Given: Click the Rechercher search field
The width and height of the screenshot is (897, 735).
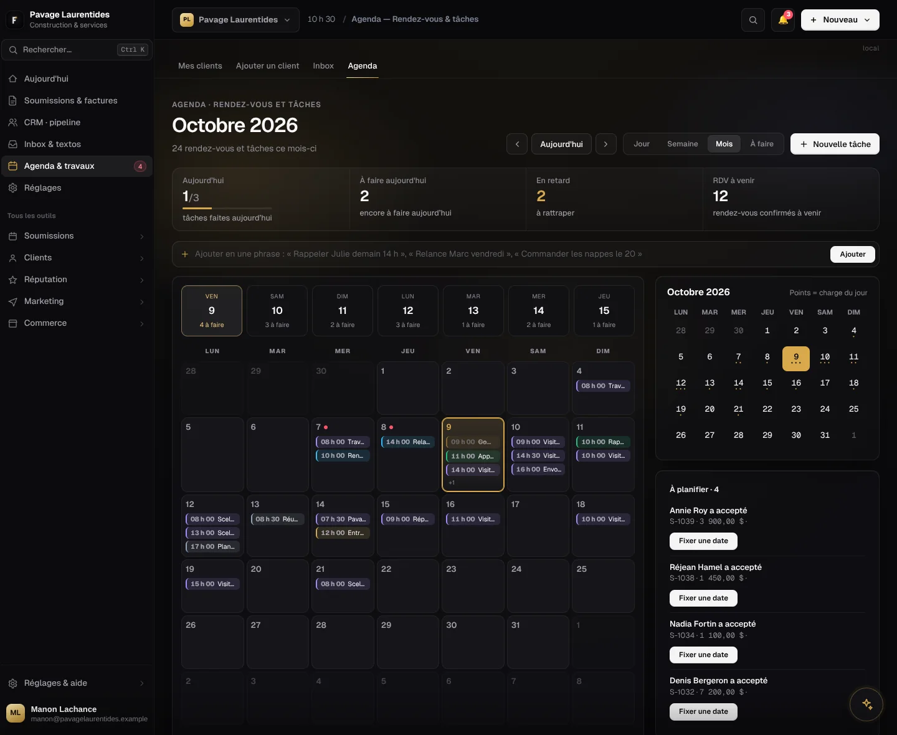Looking at the screenshot, I should pos(77,50).
